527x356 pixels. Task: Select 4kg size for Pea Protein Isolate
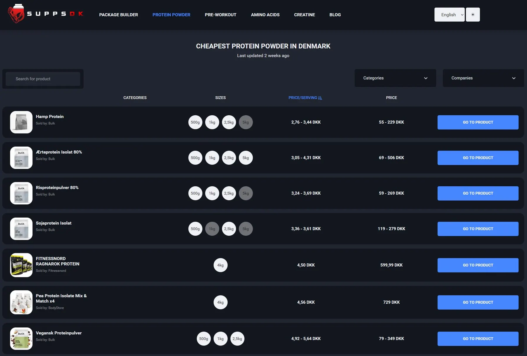[220, 302]
